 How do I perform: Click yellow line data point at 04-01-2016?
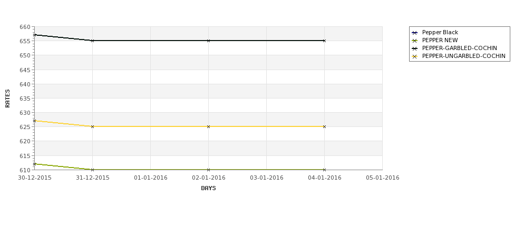point(325,126)
